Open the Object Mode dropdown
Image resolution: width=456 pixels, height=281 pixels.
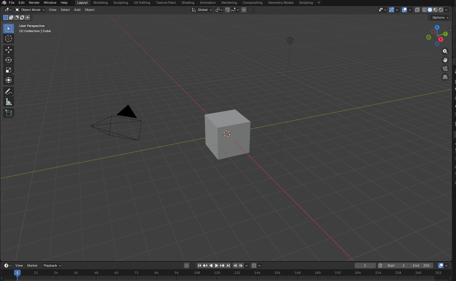30,10
